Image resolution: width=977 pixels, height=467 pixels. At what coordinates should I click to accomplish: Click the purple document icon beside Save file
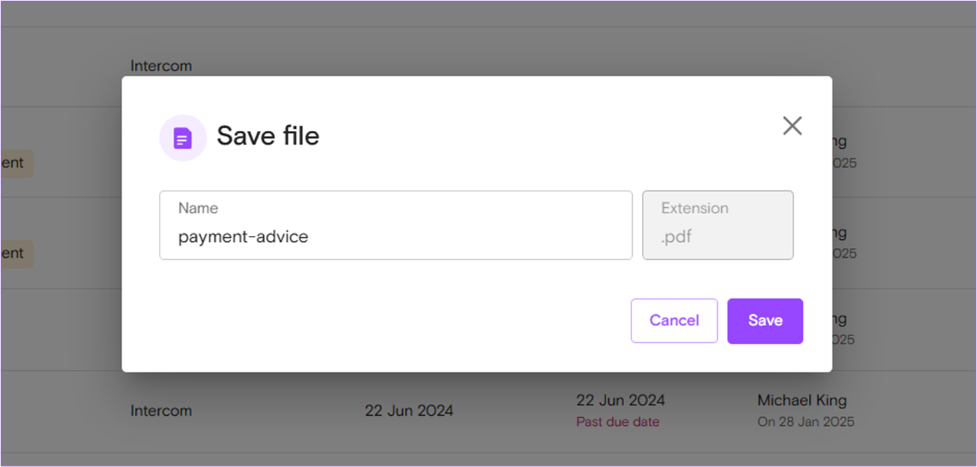pyautogui.click(x=183, y=138)
